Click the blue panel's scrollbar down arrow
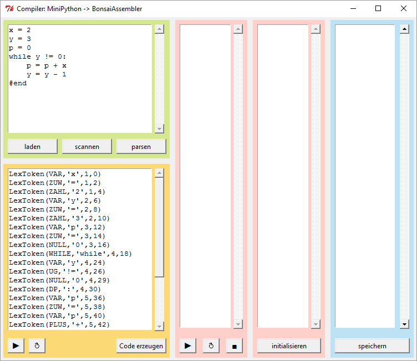The width and height of the screenshot is (417, 361). pyautogui.click(x=404, y=324)
